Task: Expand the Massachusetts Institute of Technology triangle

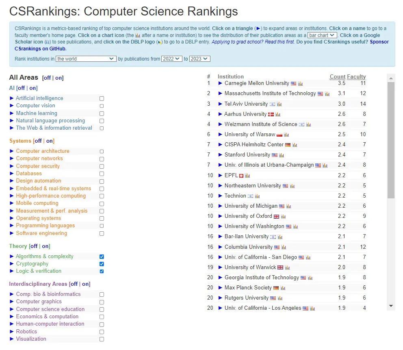Action: 221,93
